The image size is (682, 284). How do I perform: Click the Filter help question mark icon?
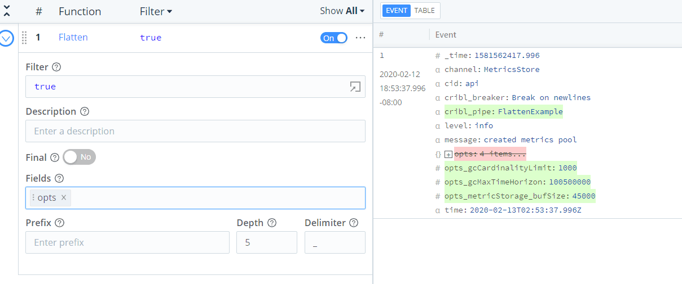pos(56,67)
